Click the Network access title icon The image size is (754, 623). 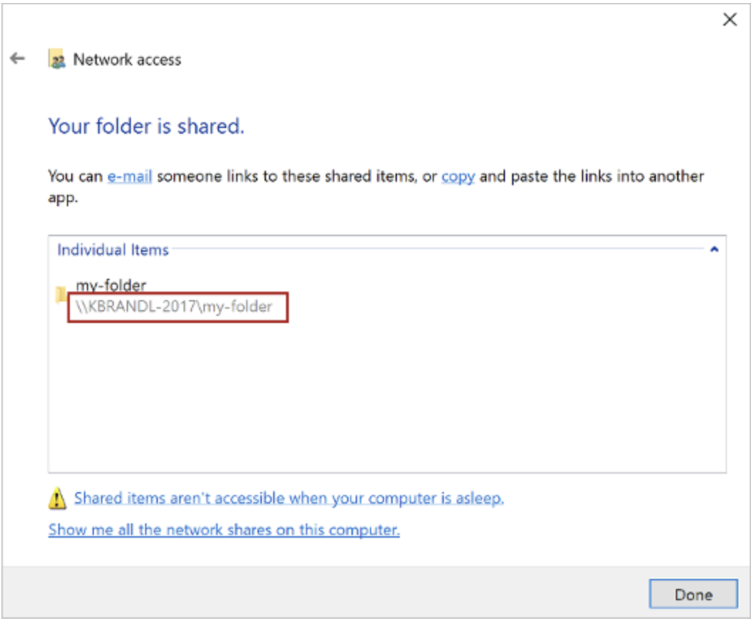(x=56, y=60)
